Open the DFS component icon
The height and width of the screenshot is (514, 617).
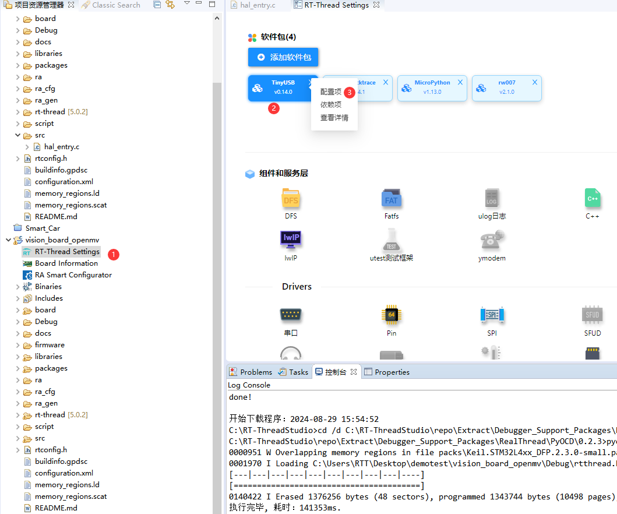click(x=291, y=198)
